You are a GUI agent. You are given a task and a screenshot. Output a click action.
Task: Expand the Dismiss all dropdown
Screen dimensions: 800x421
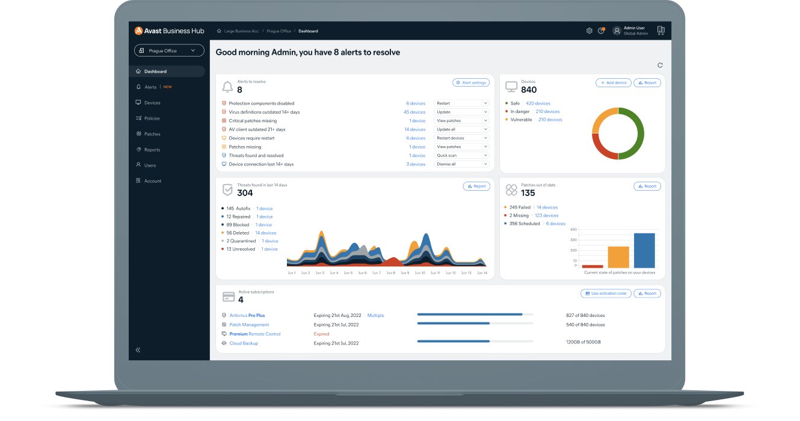461,164
